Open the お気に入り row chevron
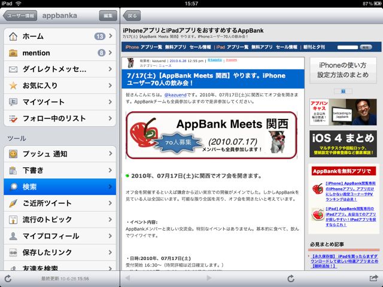The height and width of the screenshot is (287, 383). (x=111, y=86)
